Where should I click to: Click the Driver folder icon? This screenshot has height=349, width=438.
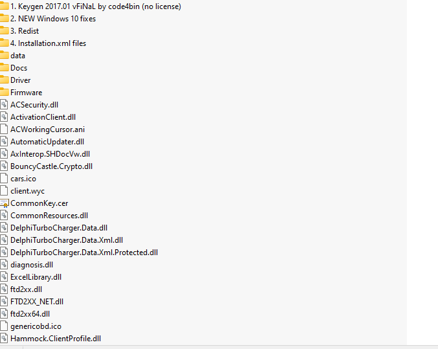pos(4,80)
